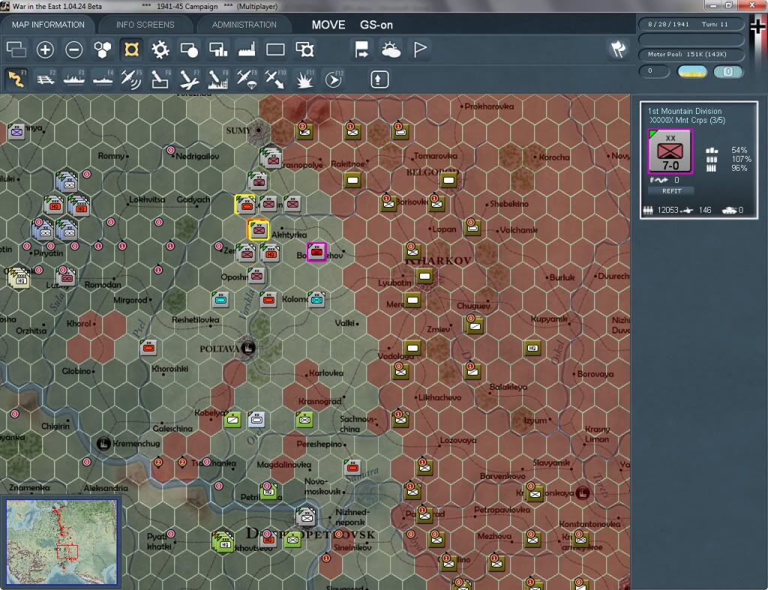Click the boxed up-arrow toolbar button

(379, 79)
